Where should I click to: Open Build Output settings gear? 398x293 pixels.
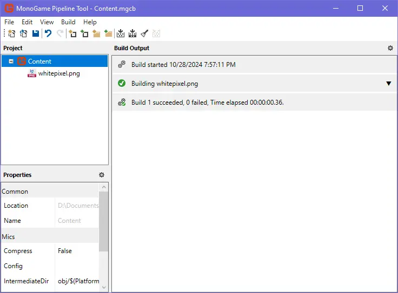pos(390,48)
